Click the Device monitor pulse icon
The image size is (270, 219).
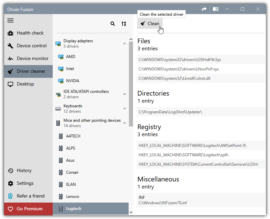coord(10,59)
